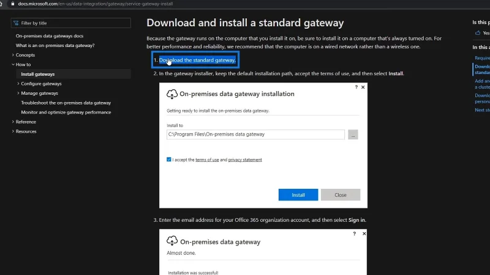Select Install gateways in the sidebar
Screen dimensions: 490x275
coord(38,74)
